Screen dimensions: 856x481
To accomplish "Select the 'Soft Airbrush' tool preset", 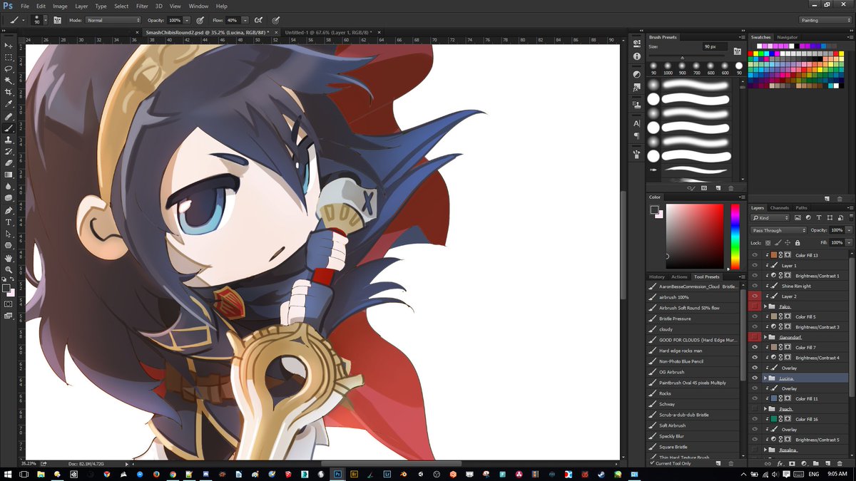I will point(672,425).
